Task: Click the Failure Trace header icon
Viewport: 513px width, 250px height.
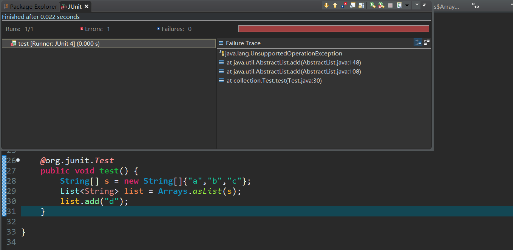Action: [221, 43]
